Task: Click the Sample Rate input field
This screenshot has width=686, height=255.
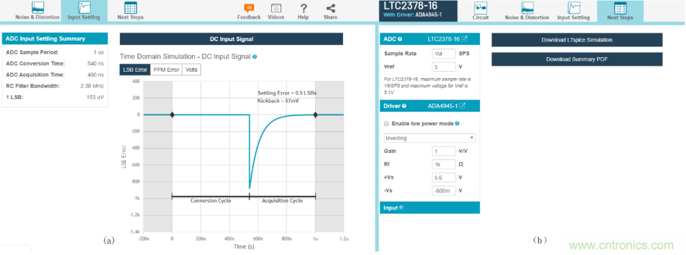Action: [x=443, y=53]
